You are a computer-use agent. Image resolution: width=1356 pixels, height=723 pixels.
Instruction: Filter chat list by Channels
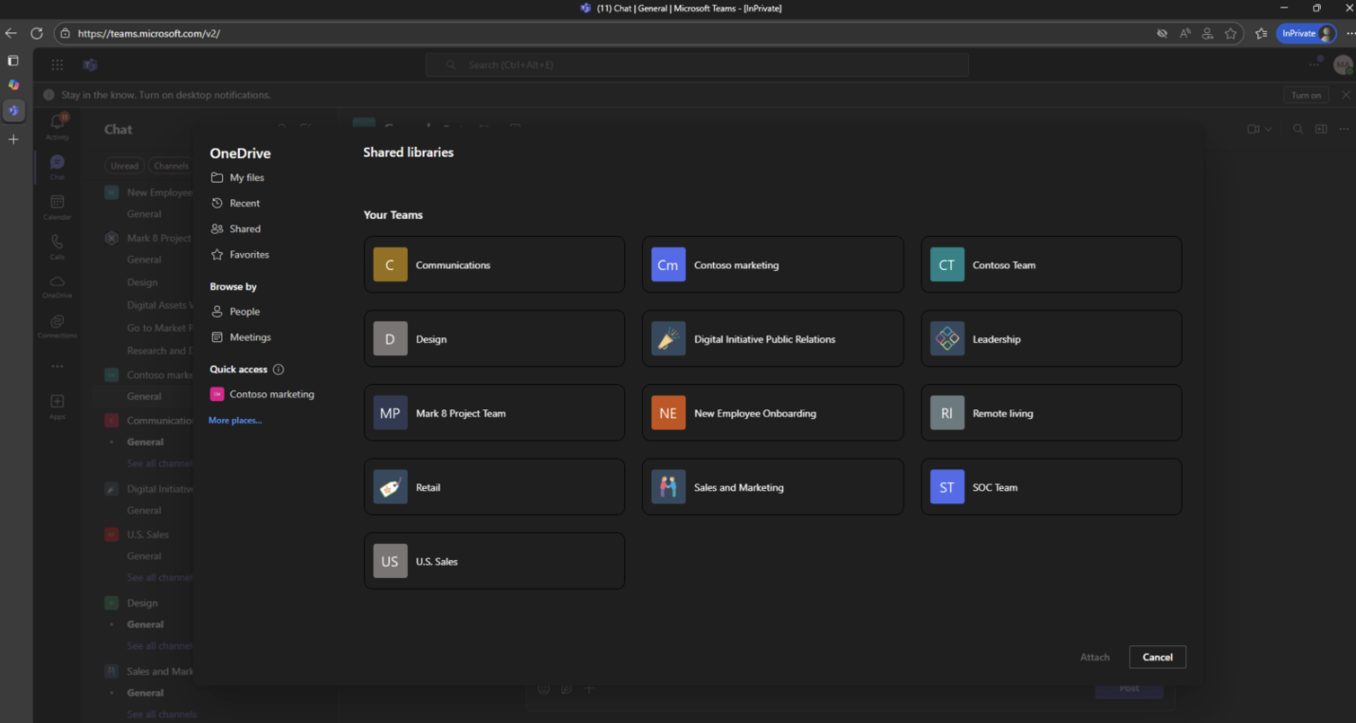coord(171,166)
